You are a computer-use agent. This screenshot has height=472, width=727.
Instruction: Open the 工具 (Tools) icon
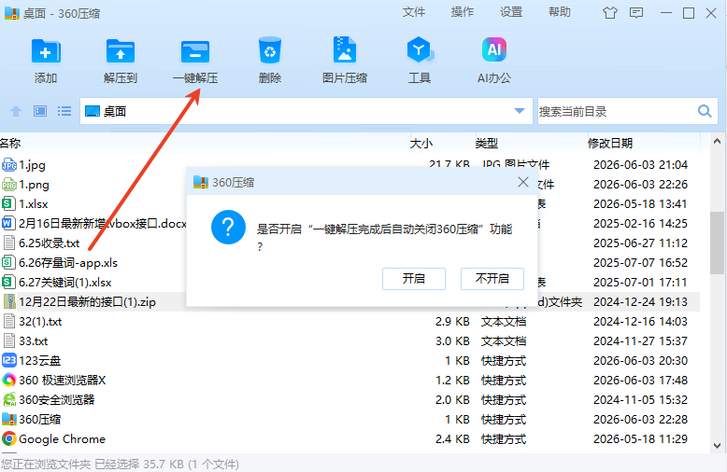tap(420, 50)
